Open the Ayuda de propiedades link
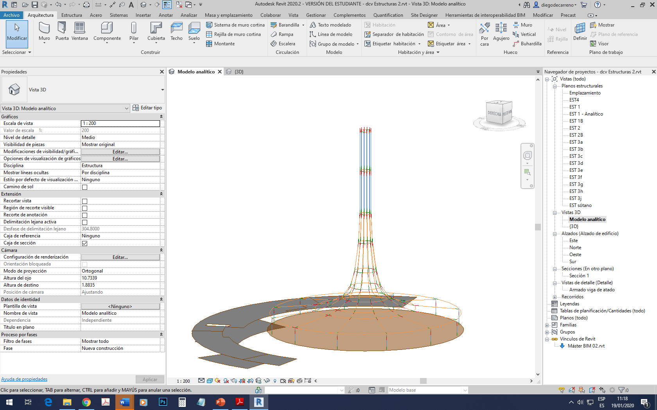Image resolution: width=657 pixels, height=410 pixels. 24,379
